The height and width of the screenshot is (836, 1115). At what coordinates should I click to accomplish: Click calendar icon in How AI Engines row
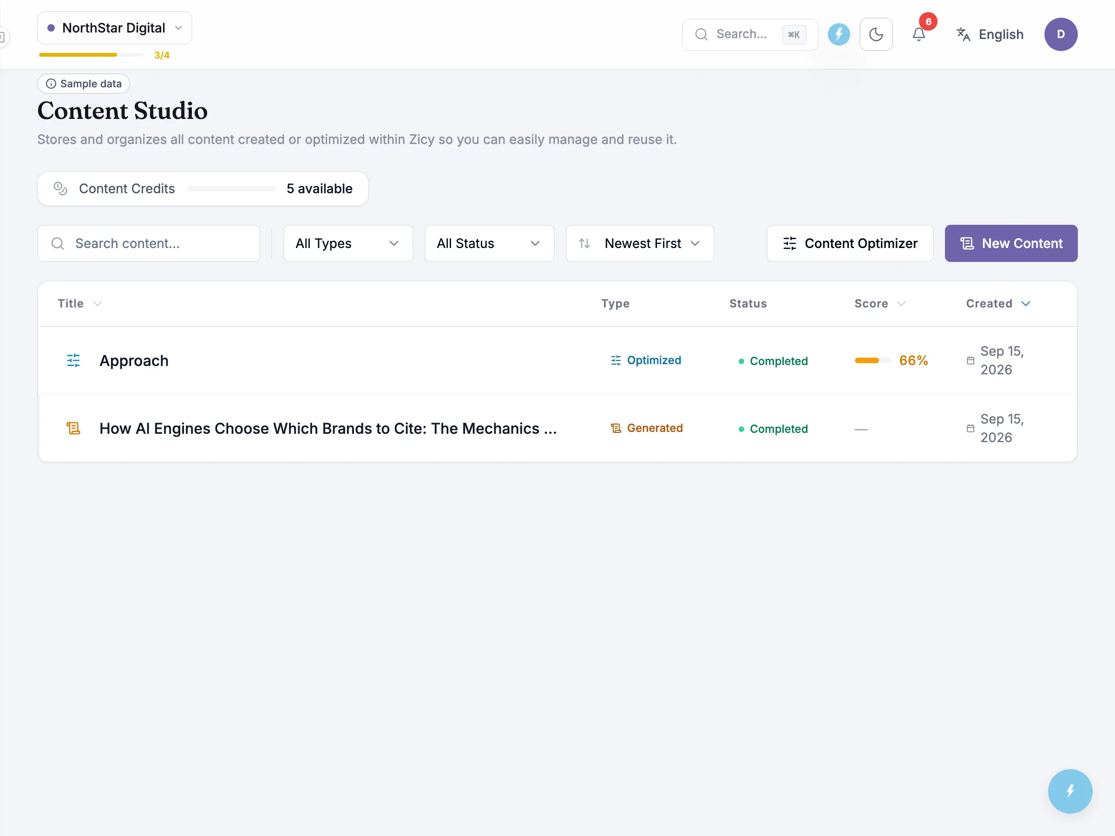(x=971, y=428)
